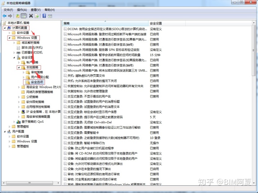Click the up arrow of list scrollbar

pos(254,23)
